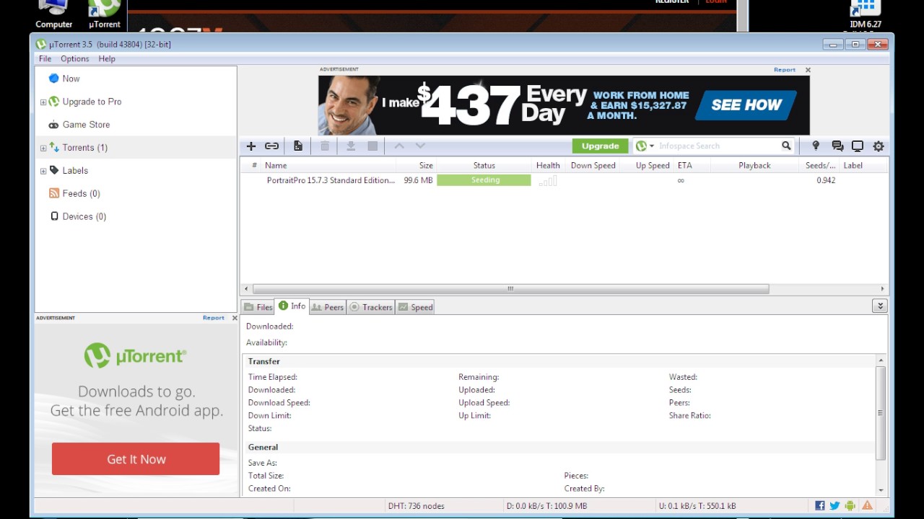This screenshot has width=924, height=519.
Task: Click the Create New Torrent file icon
Action: (297, 146)
